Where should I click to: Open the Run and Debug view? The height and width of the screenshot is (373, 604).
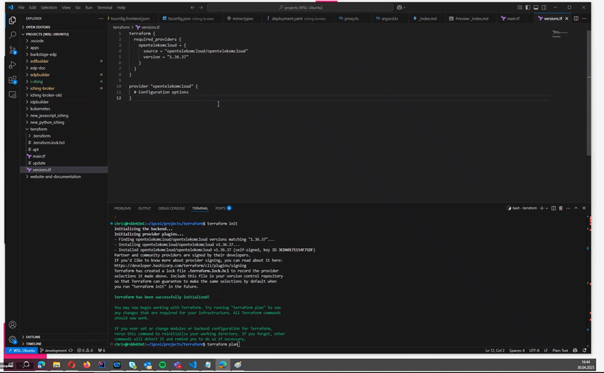click(12, 65)
